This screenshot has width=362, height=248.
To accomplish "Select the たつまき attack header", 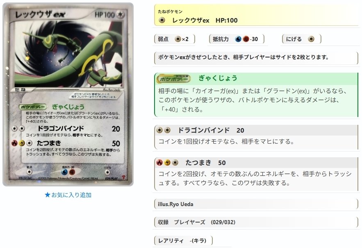I will [256, 163].
